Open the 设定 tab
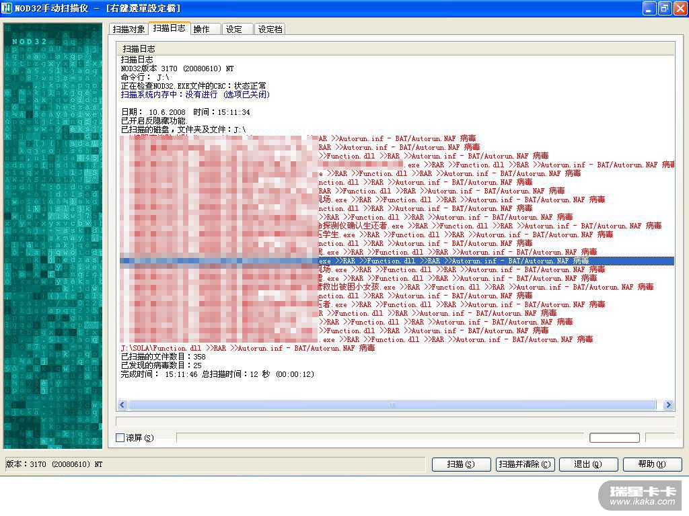The width and height of the screenshot is (689, 516). 238,29
